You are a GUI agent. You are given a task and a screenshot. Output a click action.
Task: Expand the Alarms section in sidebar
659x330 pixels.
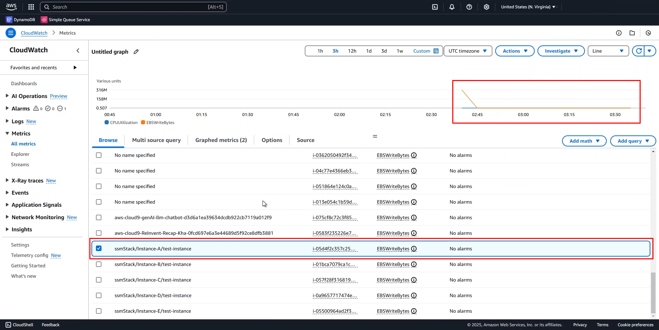coord(7,108)
